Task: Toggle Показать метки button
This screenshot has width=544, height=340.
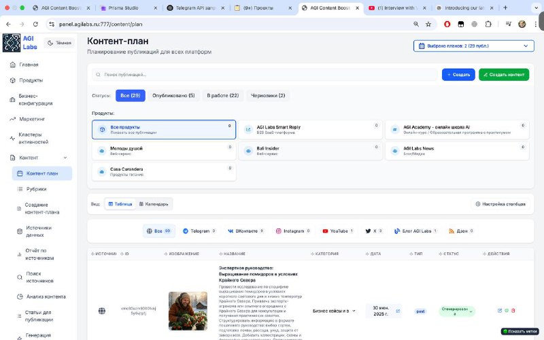Action: (x=520, y=331)
